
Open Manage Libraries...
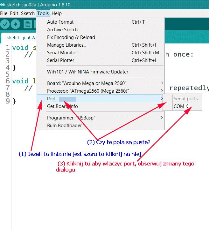pos(100,45)
